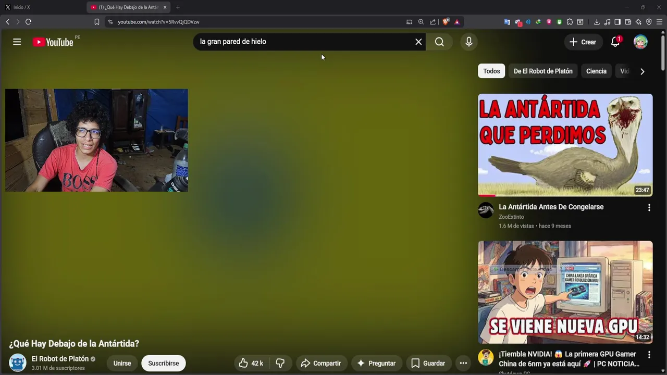Open the notifications bell
667x375 pixels.
615,42
